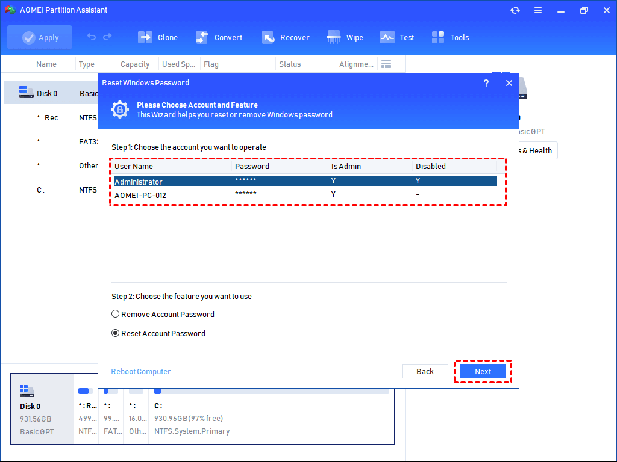Launch the Recover feature
Screen dimensions: 617x462
[269, 37]
